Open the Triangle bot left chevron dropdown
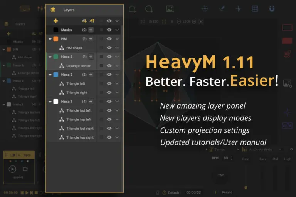 [x=117, y=110]
